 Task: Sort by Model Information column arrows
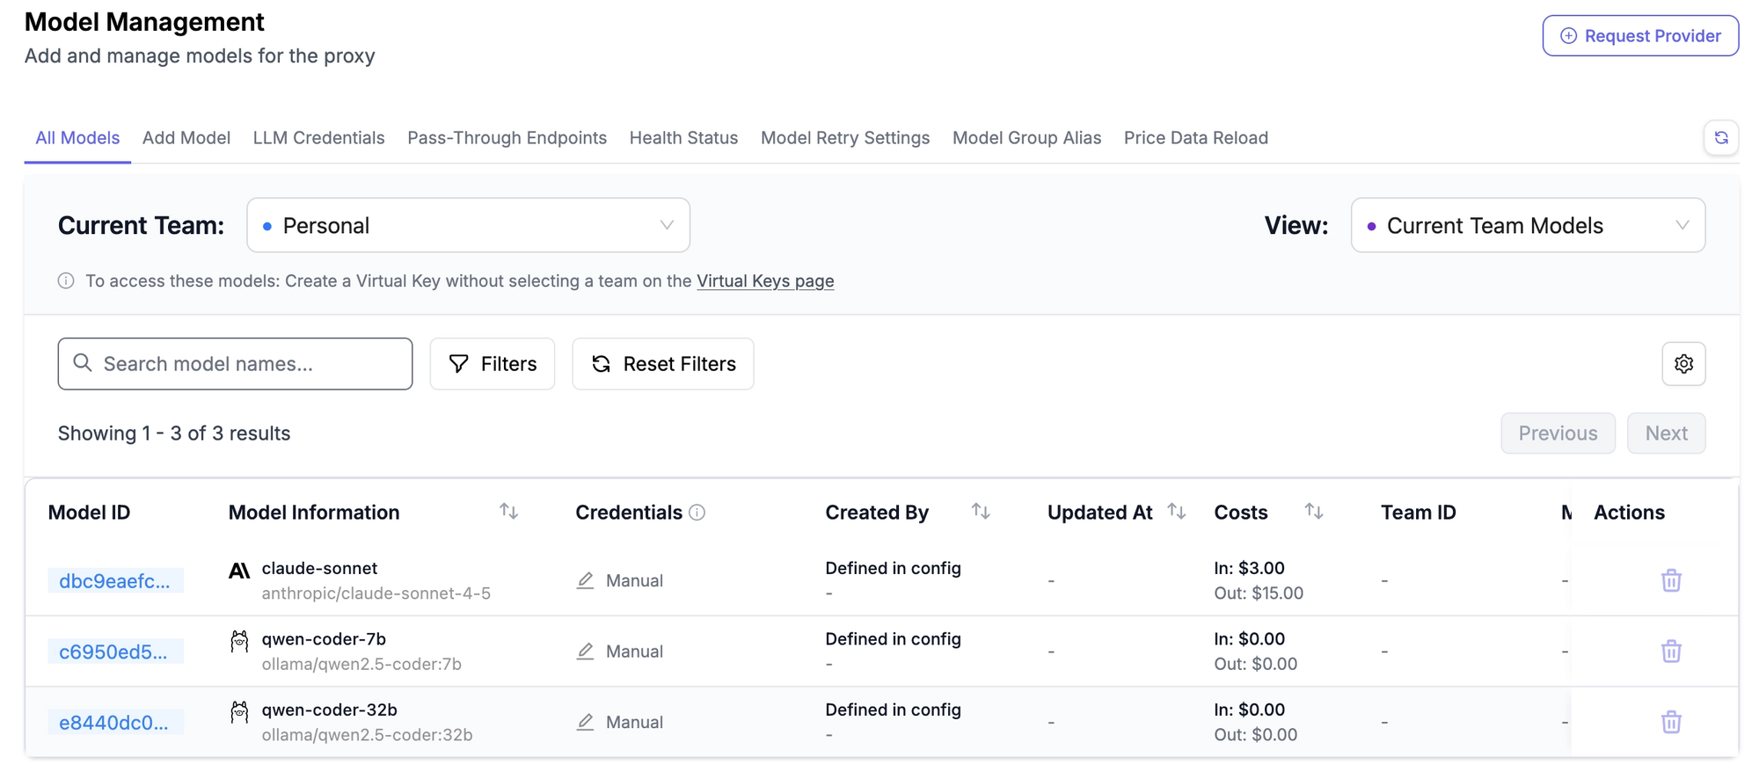pyautogui.click(x=508, y=511)
